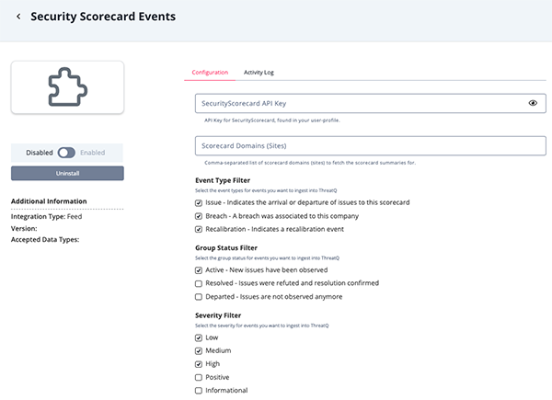Uncheck the Breach event type checkbox
Image resolution: width=552 pixels, height=400 pixels.
(x=199, y=216)
